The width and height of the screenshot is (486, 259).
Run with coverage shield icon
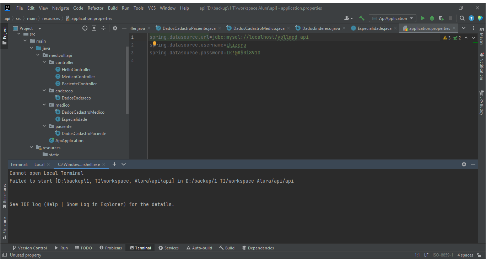click(441, 18)
